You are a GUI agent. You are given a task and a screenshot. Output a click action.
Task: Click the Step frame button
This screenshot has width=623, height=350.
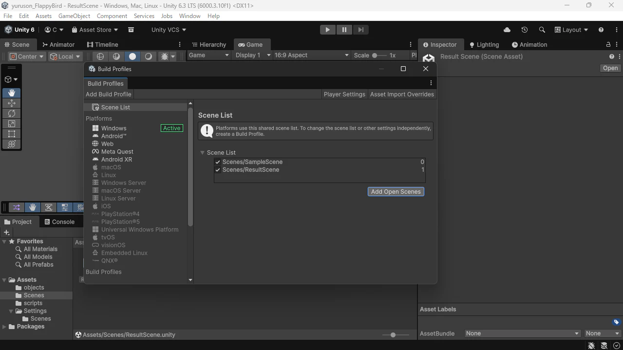point(360,30)
